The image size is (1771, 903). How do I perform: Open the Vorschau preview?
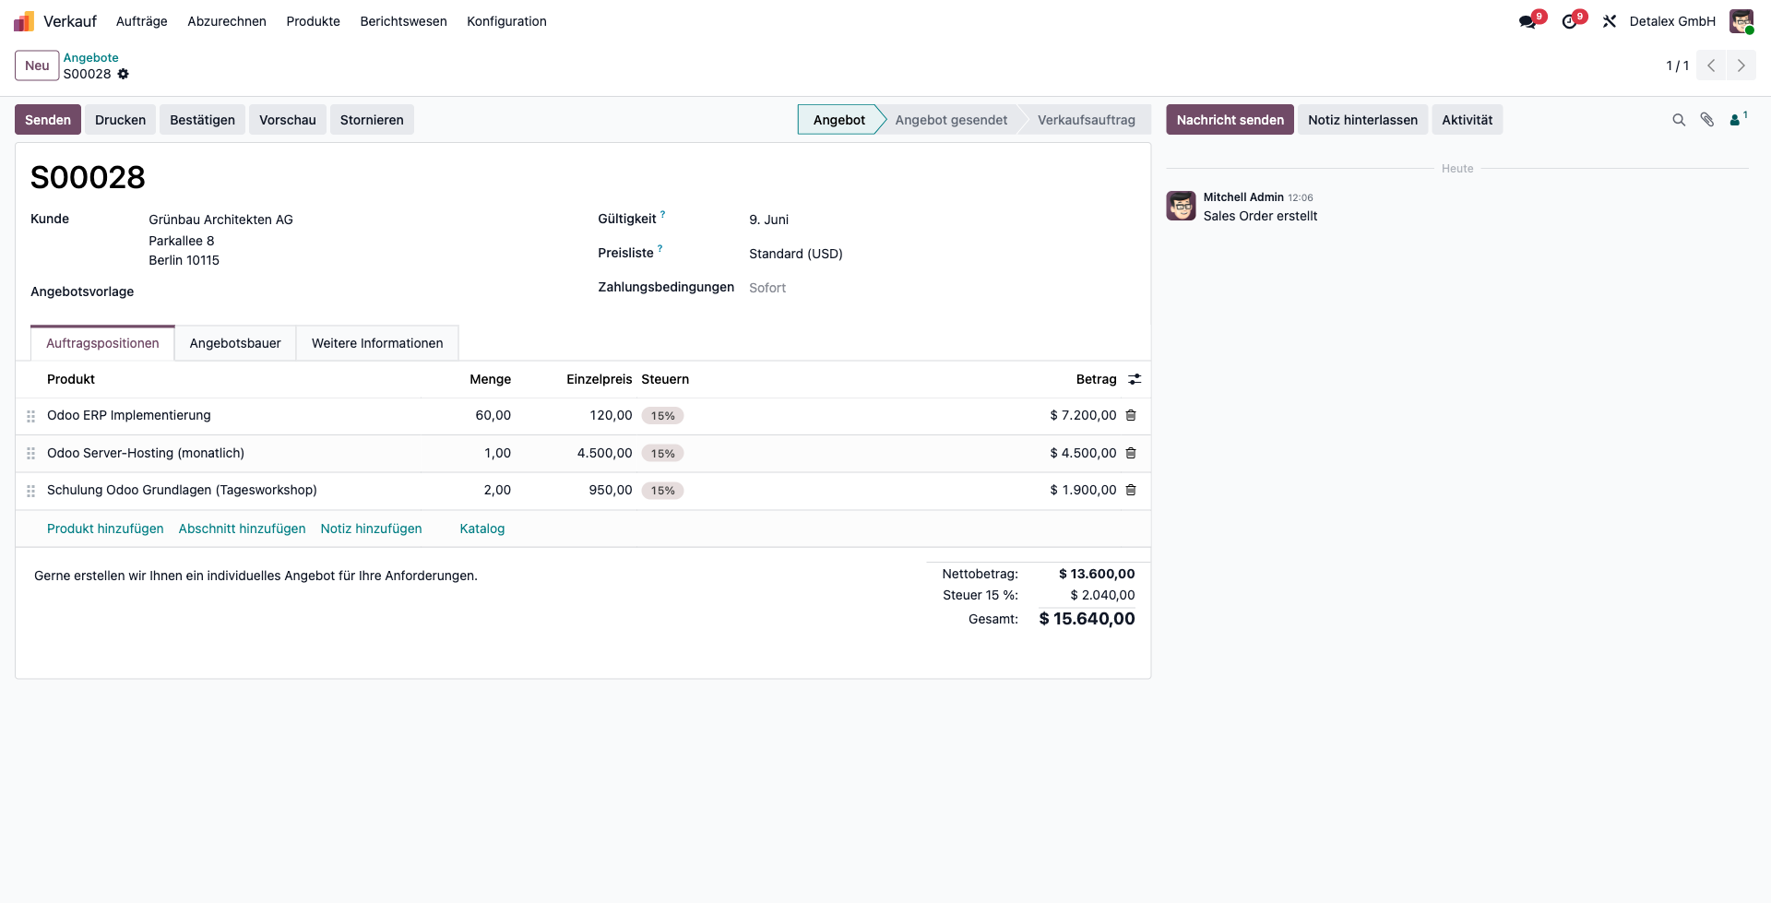pos(287,120)
